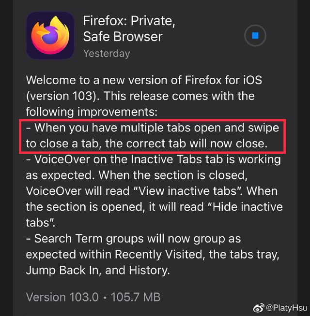Open the Firefox: Private, Safe Browser title

[129, 29]
